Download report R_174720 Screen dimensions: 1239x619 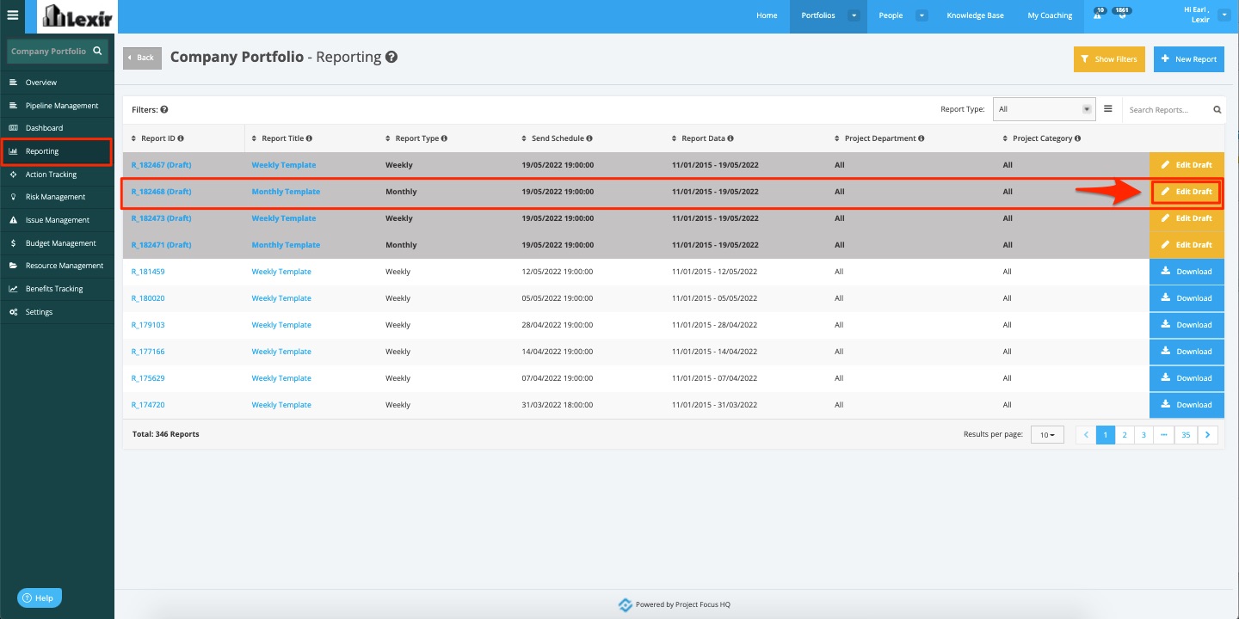(1187, 405)
